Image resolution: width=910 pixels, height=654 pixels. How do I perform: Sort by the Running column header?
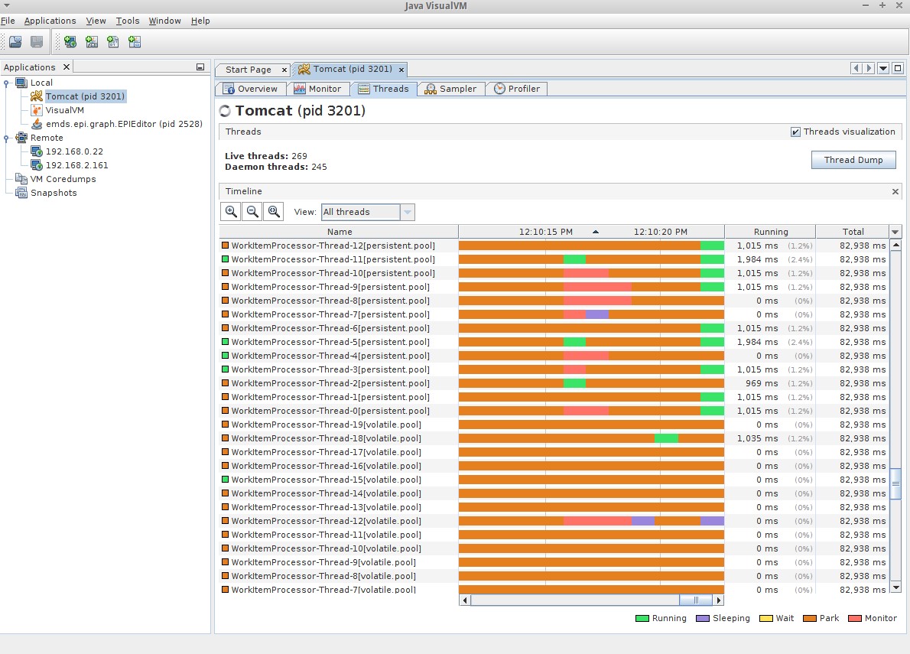point(770,232)
